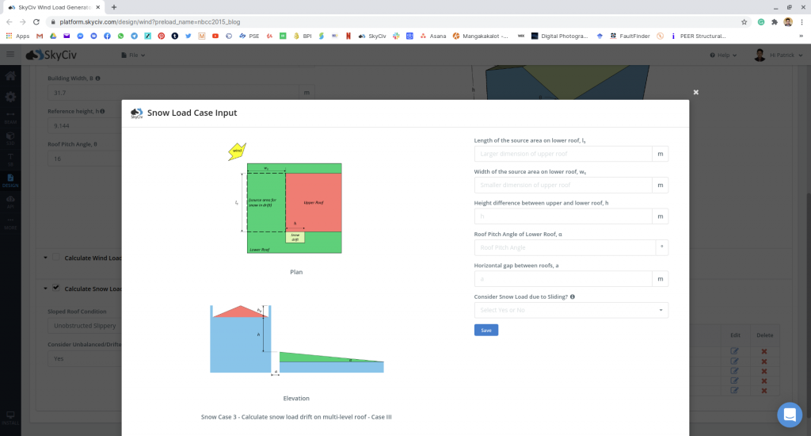Click the blue Save button
The width and height of the screenshot is (811, 436).
pyautogui.click(x=485, y=330)
